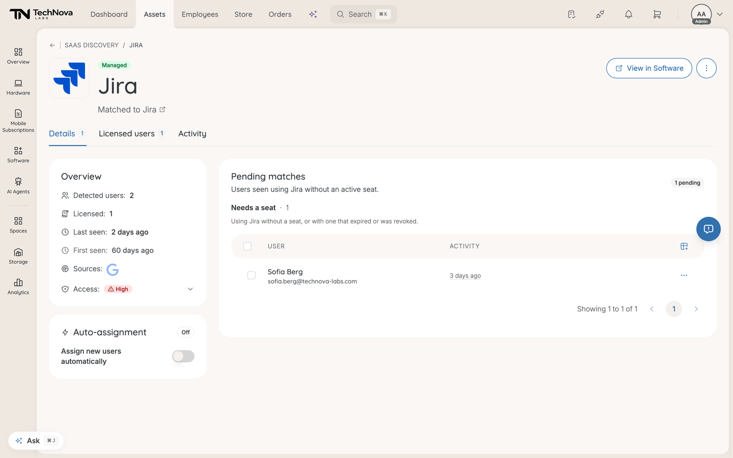This screenshot has height=458, width=733.
Task: Open Storage in the sidebar
Action: click(x=18, y=256)
